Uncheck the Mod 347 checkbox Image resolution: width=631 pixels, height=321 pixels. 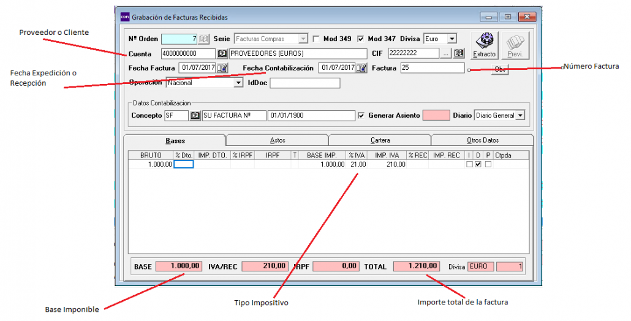[x=361, y=39]
